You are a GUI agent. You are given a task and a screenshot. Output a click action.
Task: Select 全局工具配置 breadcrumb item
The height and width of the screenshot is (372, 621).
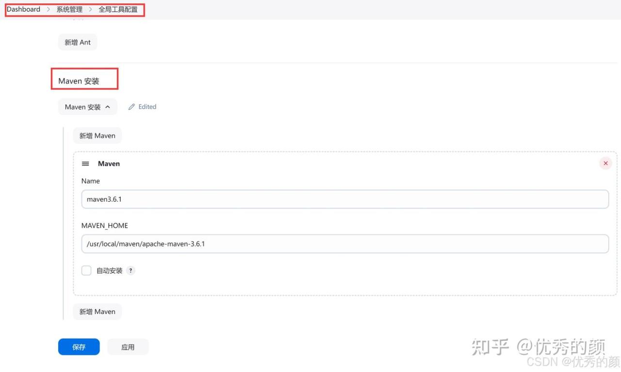click(118, 9)
